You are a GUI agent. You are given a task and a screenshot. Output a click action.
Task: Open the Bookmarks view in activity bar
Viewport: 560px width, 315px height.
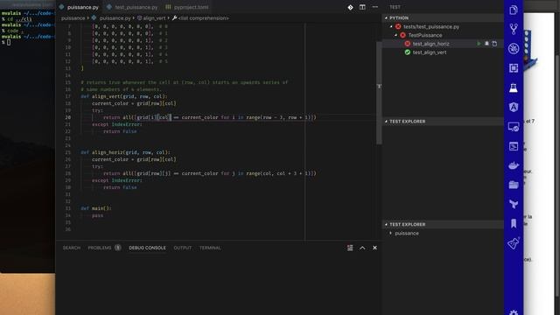[514, 224]
